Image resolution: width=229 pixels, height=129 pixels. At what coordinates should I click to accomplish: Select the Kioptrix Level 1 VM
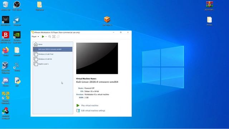coord(53,64)
